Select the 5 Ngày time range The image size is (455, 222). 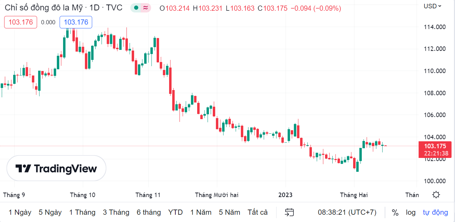[50, 212]
